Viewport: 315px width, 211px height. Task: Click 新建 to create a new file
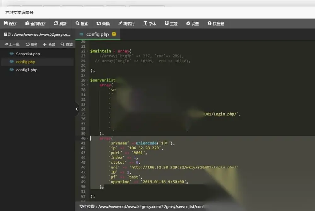coord(49,44)
